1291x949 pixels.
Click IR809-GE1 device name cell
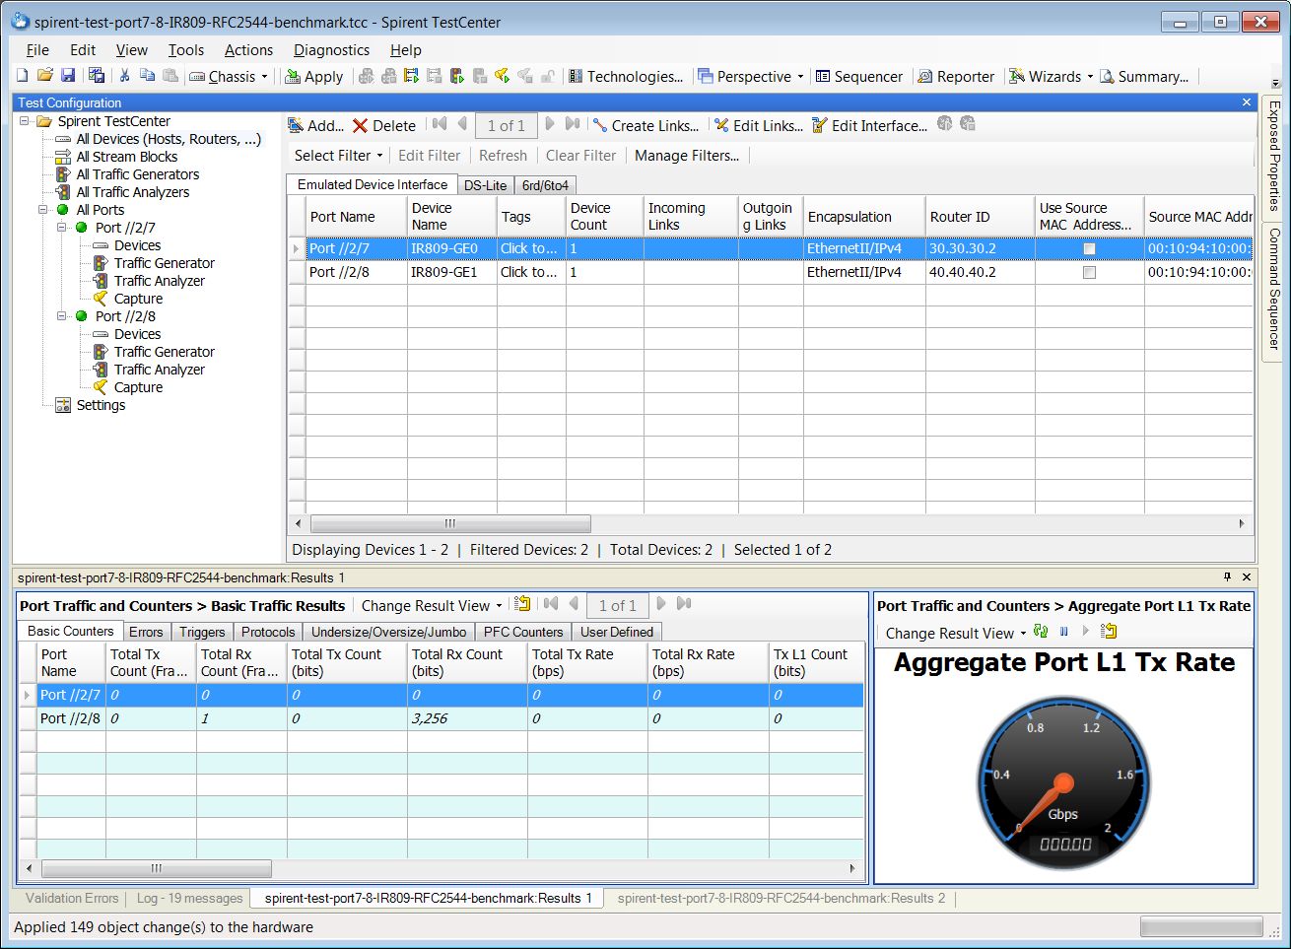451,272
